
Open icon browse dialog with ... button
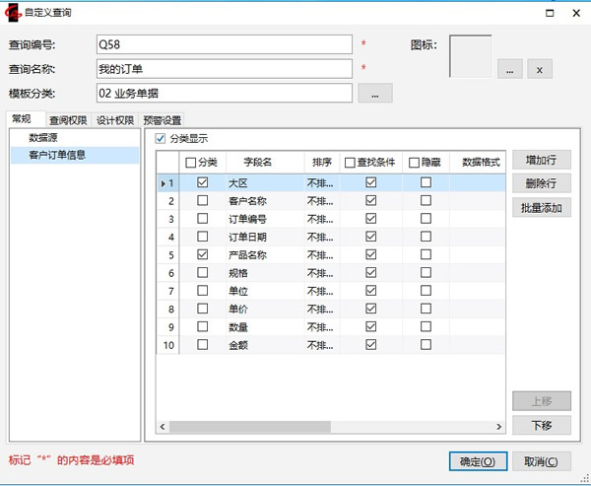pos(508,69)
